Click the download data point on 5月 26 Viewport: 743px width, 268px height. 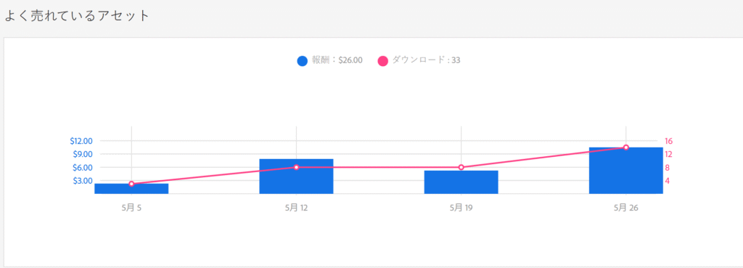coord(626,147)
